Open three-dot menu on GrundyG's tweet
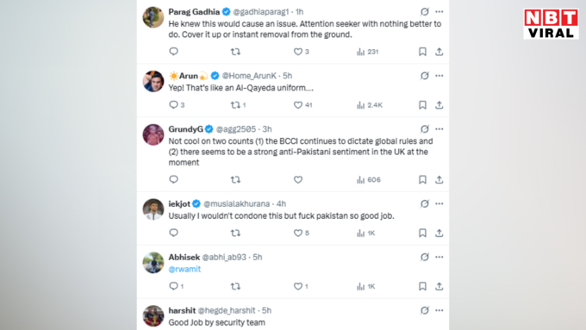This screenshot has width=586, height=330. (x=439, y=129)
